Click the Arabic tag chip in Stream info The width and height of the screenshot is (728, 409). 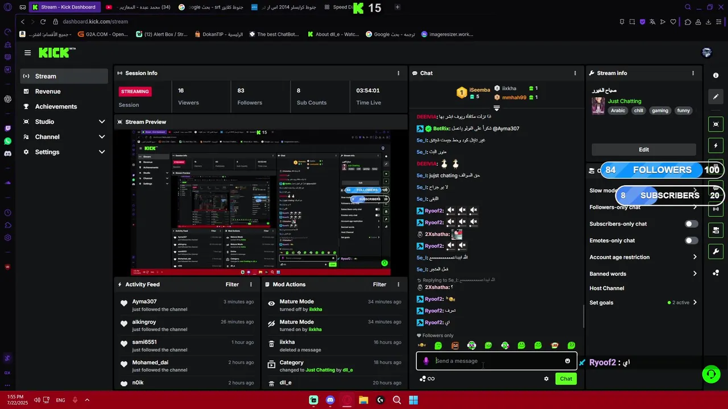click(x=618, y=111)
